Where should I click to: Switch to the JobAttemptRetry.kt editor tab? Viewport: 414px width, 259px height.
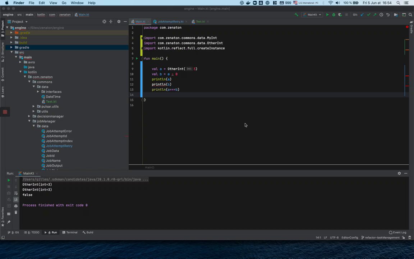click(x=170, y=22)
